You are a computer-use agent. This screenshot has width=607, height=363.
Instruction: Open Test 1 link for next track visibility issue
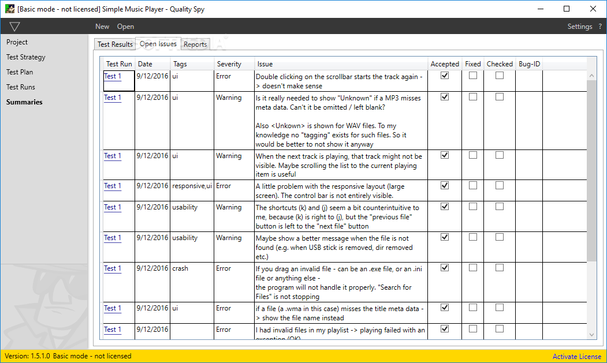(112, 156)
